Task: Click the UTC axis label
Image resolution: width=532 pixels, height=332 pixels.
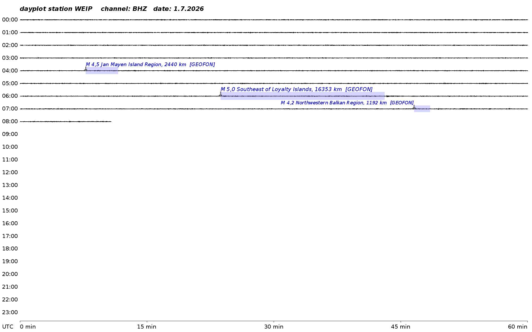Action: [8, 327]
